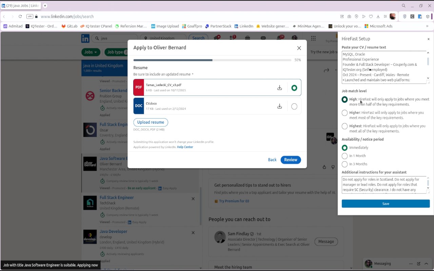Open the LinkedIn bookmark in bookmarks bar
This screenshot has height=271, width=434.
[244, 26]
